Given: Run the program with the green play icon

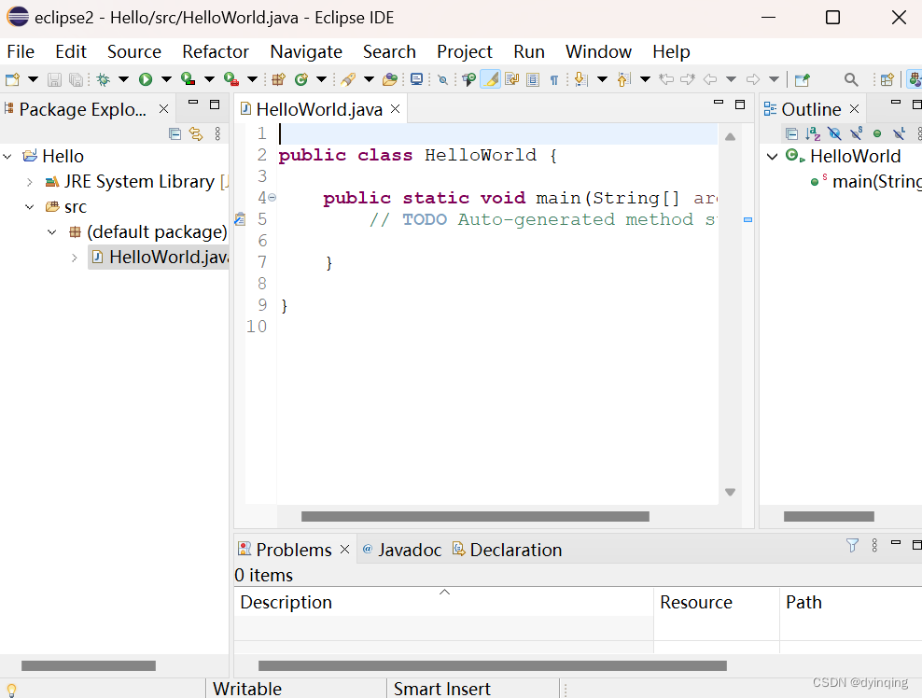Looking at the screenshot, I should coord(146,79).
